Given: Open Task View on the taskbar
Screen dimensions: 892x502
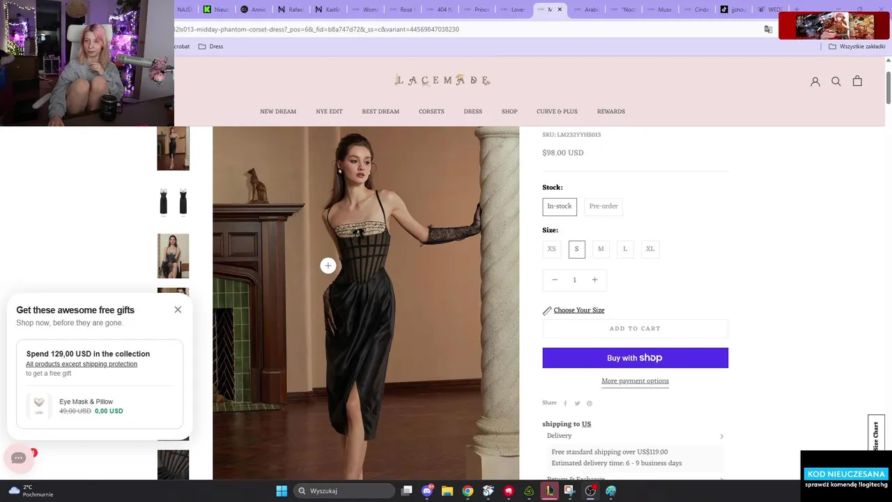Looking at the screenshot, I should click(x=407, y=491).
